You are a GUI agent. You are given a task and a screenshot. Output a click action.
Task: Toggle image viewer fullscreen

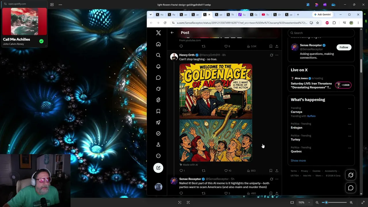click(363, 202)
